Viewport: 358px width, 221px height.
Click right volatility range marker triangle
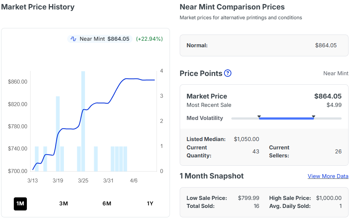click(313, 117)
